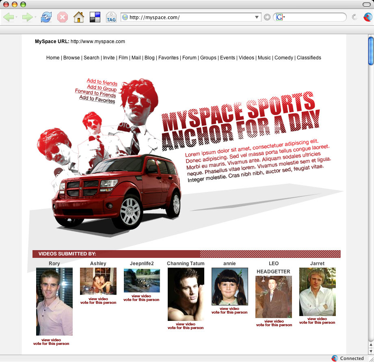Click the scrollbar down arrow

371,351
